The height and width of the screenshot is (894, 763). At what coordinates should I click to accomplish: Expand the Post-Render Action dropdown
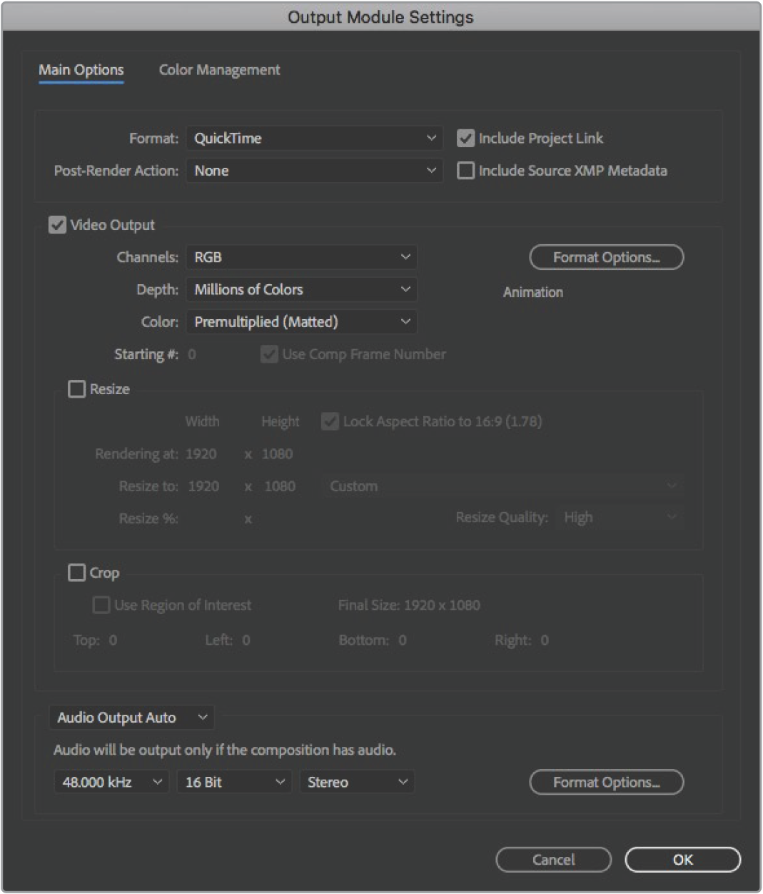[x=314, y=171]
